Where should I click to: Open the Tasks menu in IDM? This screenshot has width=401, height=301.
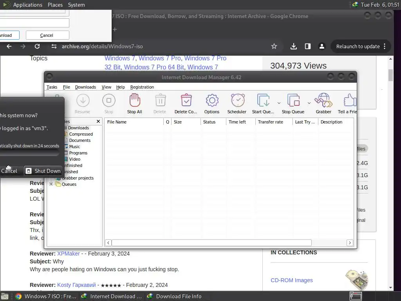52,87
